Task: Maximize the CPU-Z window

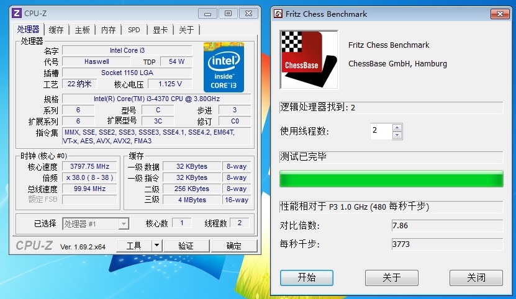Action: (x=228, y=14)
